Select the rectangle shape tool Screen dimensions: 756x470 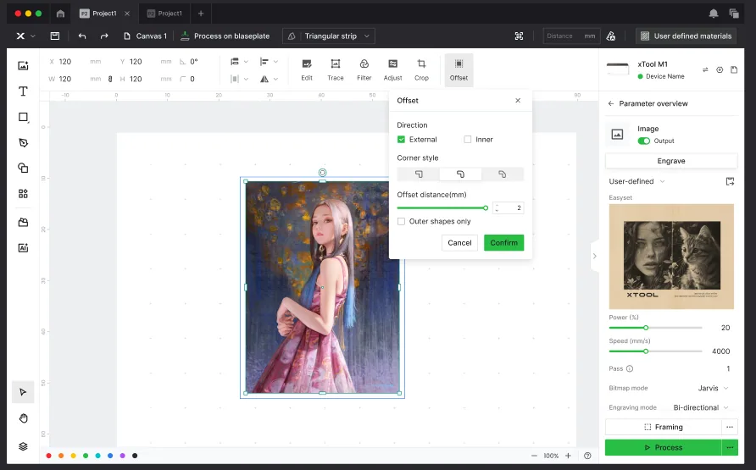click(23, 117)
